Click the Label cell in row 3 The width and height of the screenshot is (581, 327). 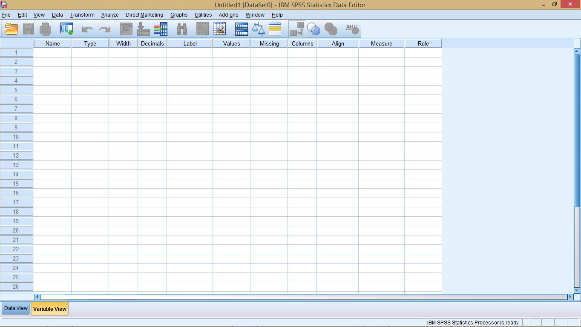(x=190, y=71)
